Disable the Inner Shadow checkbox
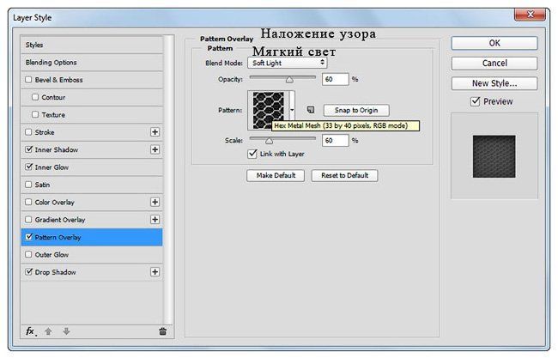This screenshot has height=358, width=558. pos(28,149)
